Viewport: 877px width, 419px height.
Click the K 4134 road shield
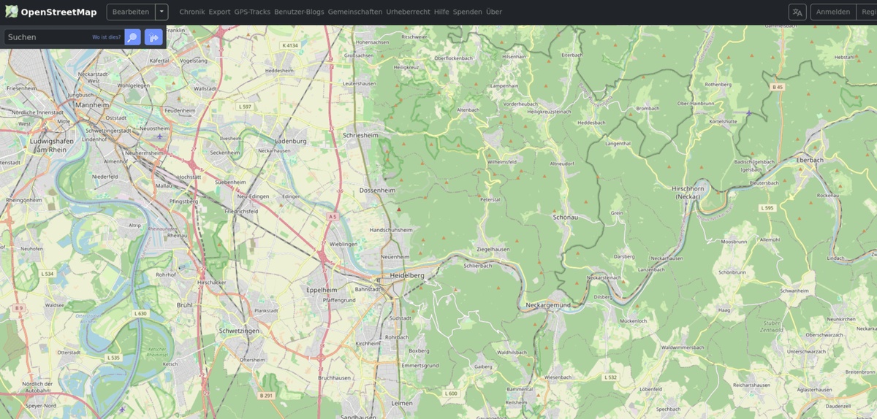point(290,45)
